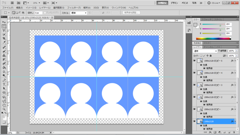Launch Mini Bridge with the Mb icon
Screen dimensions: 240x135
click(x=19, y=3)
